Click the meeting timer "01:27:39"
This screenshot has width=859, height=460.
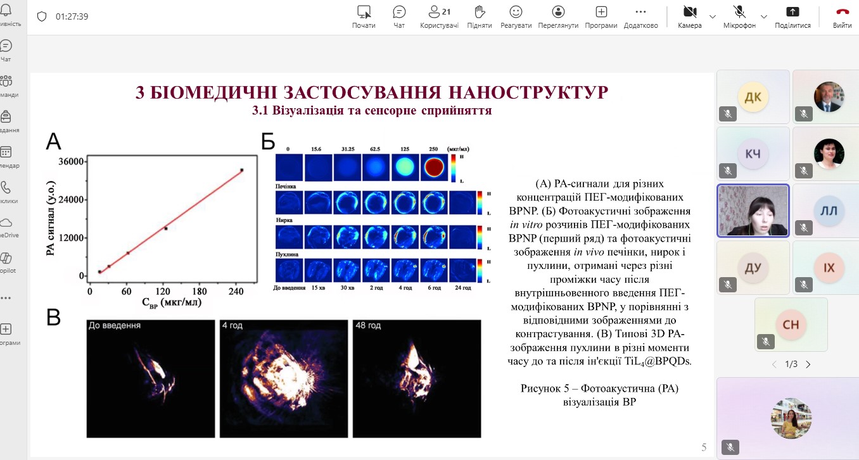72,16
